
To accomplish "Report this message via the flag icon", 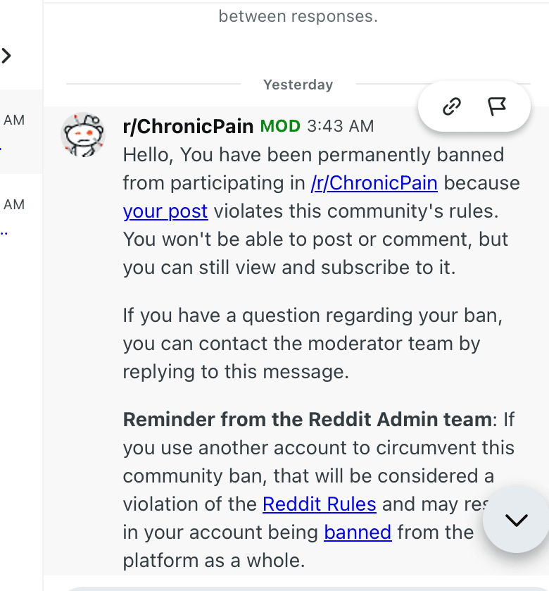I will pos(498,106).
